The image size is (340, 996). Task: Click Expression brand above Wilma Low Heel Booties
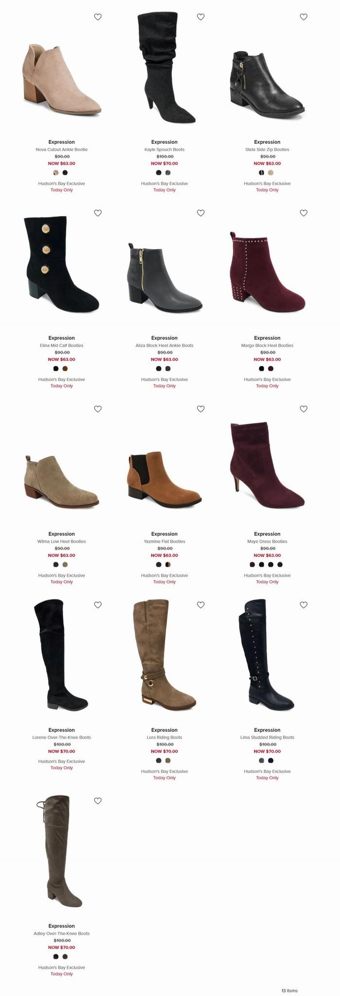62,534
